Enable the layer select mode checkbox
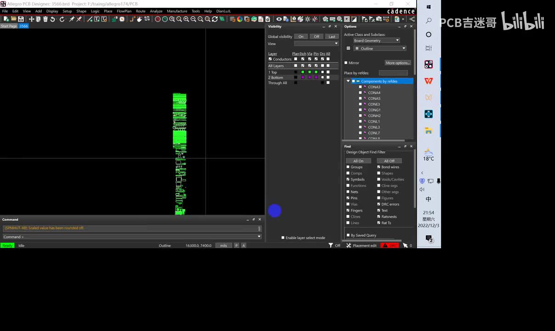Viewport: 555px width, 331px height. point(283,238)
